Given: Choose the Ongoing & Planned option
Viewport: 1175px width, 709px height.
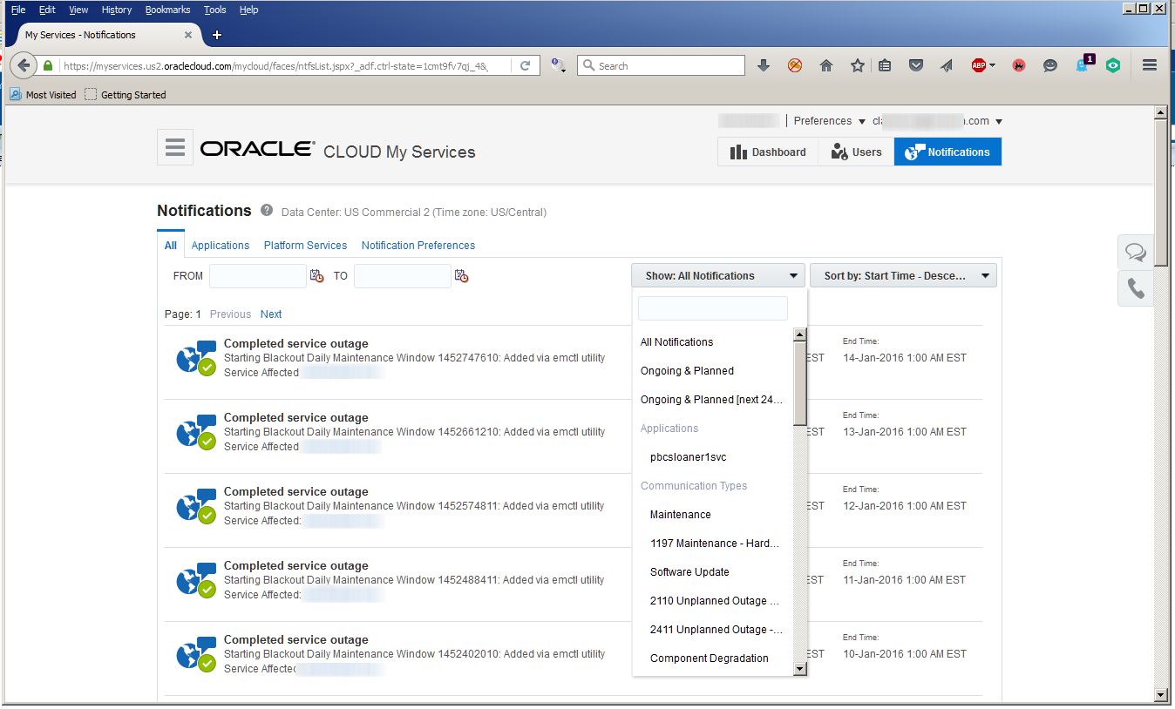Looking at the screenshot, I should [x=687, y=371].
